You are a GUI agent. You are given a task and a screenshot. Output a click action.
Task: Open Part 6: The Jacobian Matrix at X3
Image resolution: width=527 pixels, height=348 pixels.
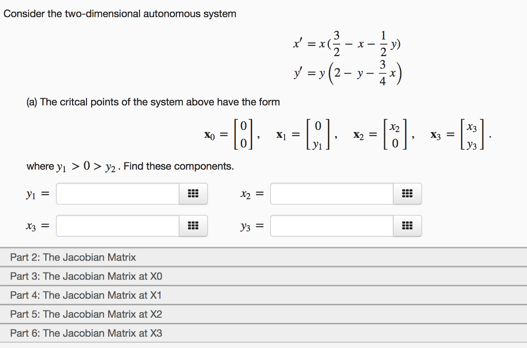[80, 333]
